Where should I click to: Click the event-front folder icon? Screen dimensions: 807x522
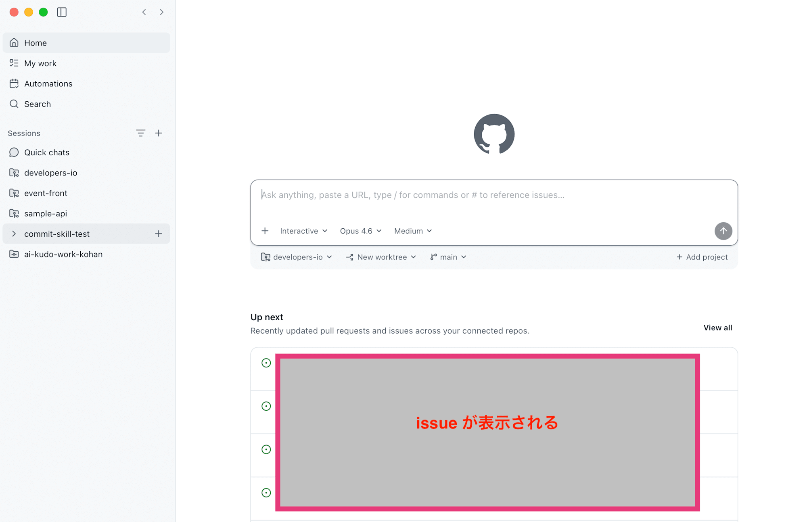[14, 193]
